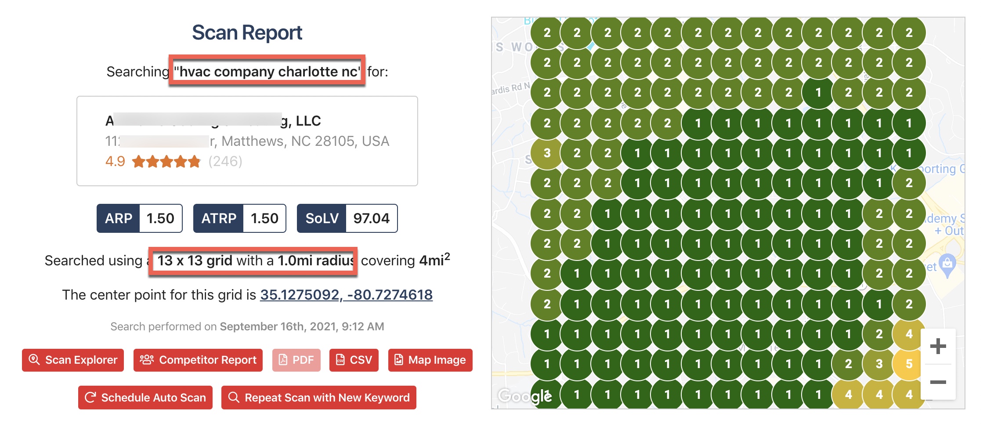Open the grid center point coordinates link
The width and height of the screenshot is (983, 434).
[x=346, y=295]
